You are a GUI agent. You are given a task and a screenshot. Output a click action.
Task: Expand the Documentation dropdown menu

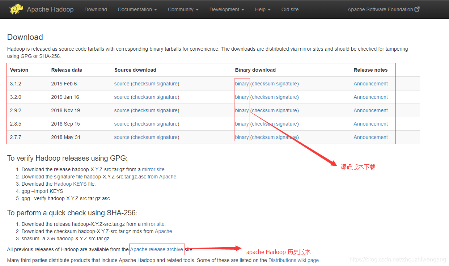click(x=137, y=9)
